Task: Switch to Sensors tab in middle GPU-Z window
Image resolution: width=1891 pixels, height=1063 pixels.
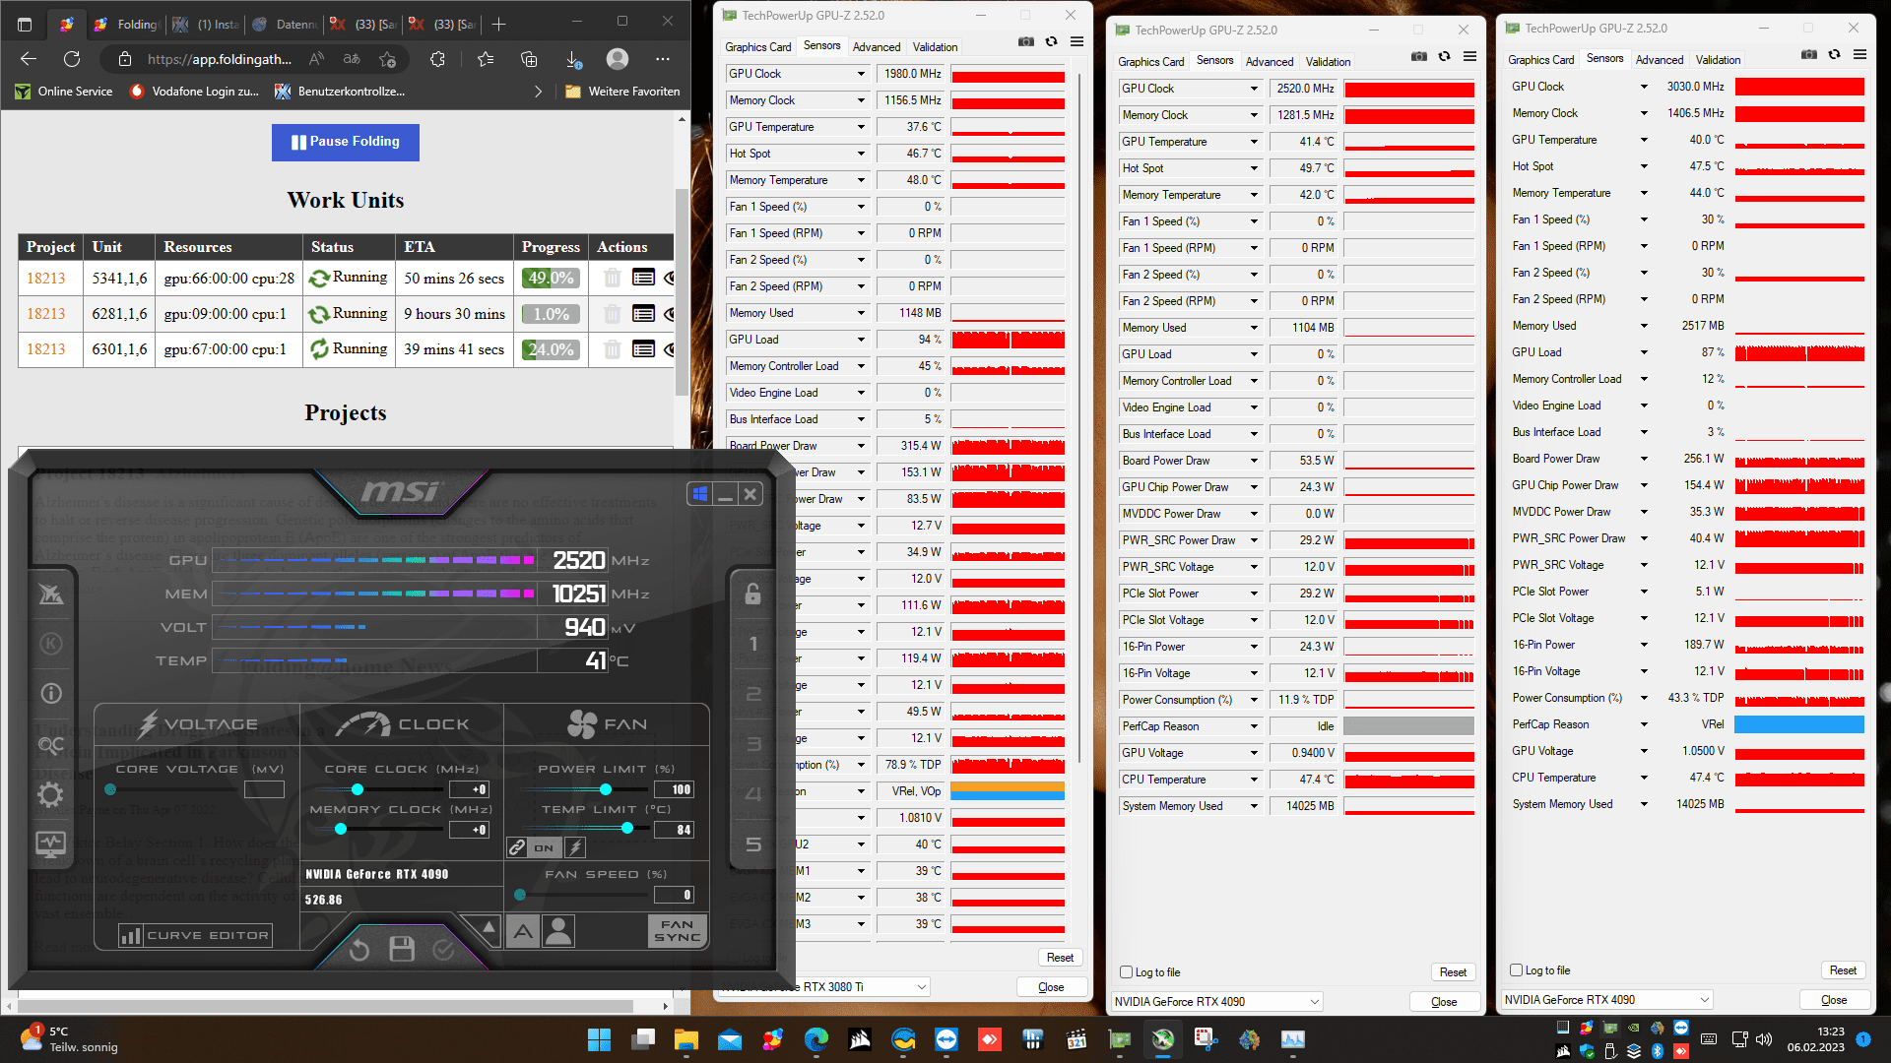Action: [x=1214, y=60]
